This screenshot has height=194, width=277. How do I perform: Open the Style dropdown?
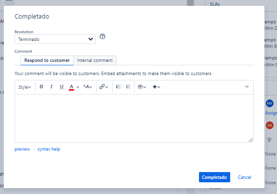[25, 87]
